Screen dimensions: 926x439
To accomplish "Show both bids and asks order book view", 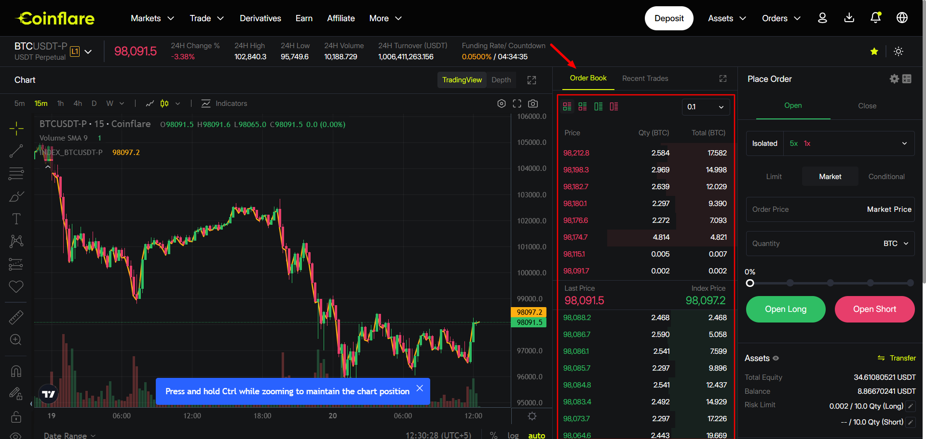I will tap(567, 106).
